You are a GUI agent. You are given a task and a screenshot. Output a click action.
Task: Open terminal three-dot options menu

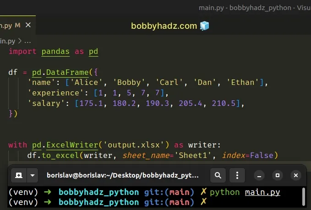[x=237, y=175]
